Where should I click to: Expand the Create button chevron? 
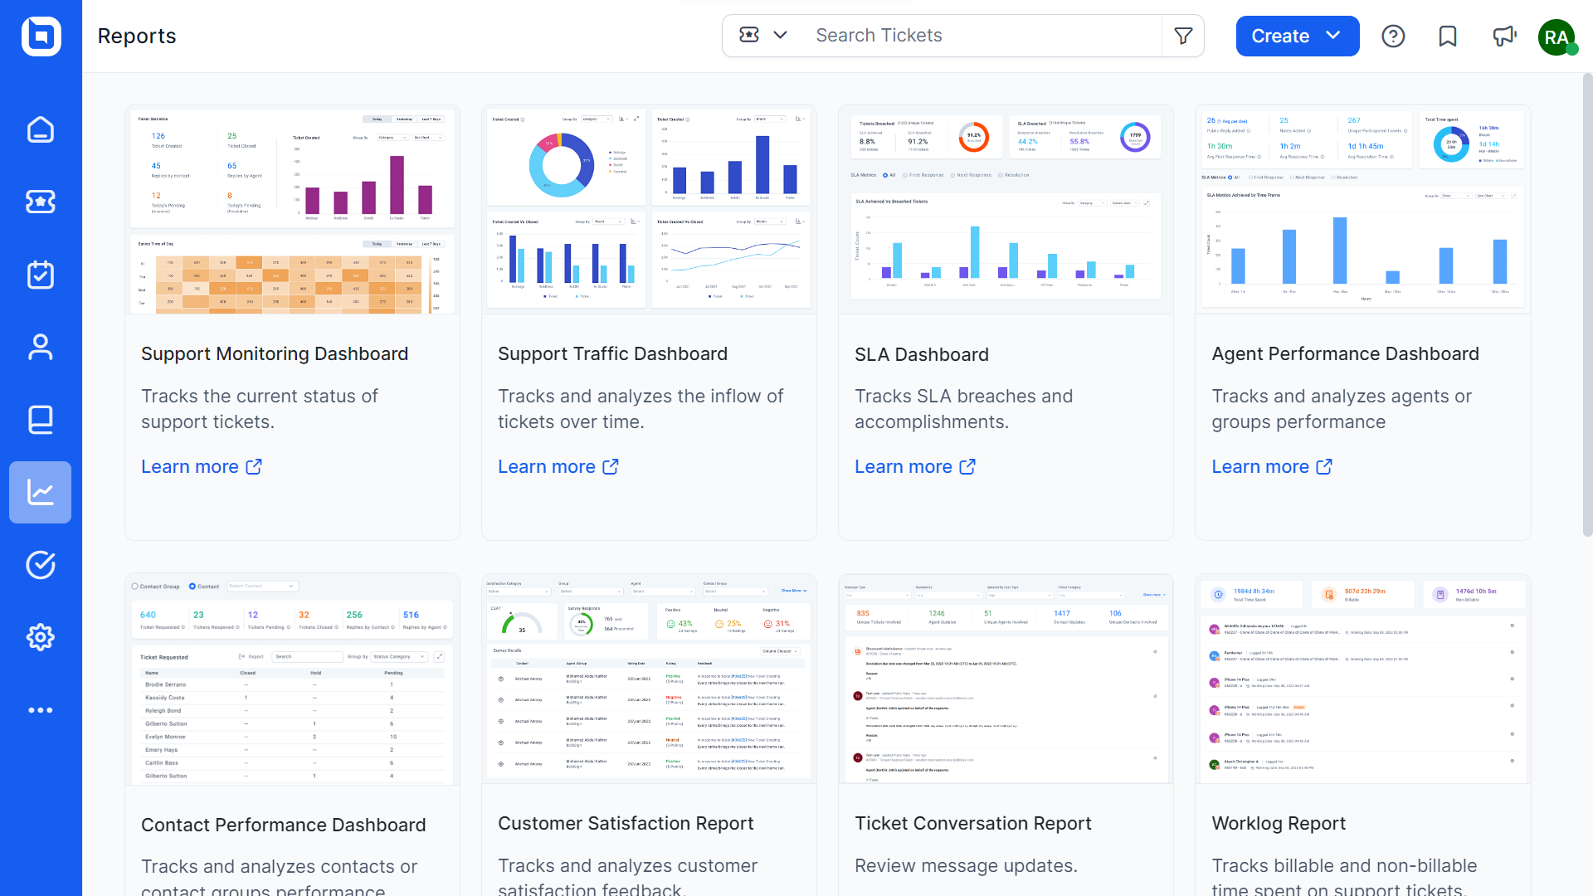tap(1334, 36)
